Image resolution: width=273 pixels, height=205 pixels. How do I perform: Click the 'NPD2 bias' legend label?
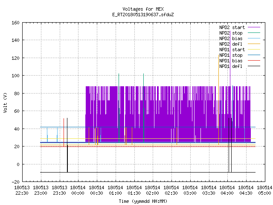click(231, 38)
